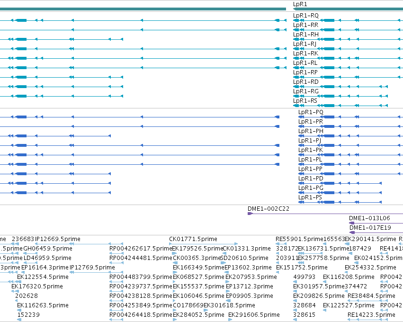The image size is (403, 322).
Task: Select EST label GH06459.5prime
Action: tap(48, 249)
